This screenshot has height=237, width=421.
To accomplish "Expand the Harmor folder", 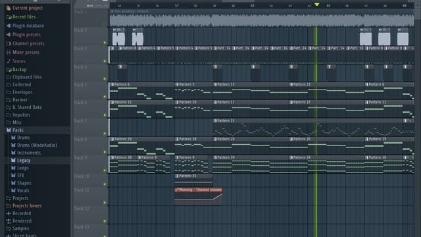I will (9, 99).
